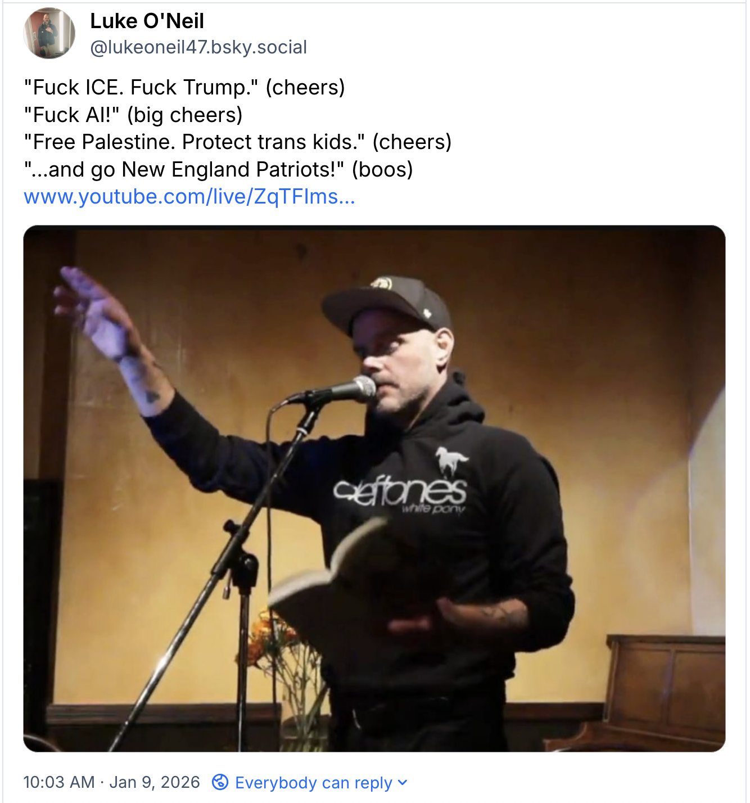Viewport: 750px width, 803px height.
Task: Open Luke O'Neil's profile avatar
Action: tap(49, 33)
